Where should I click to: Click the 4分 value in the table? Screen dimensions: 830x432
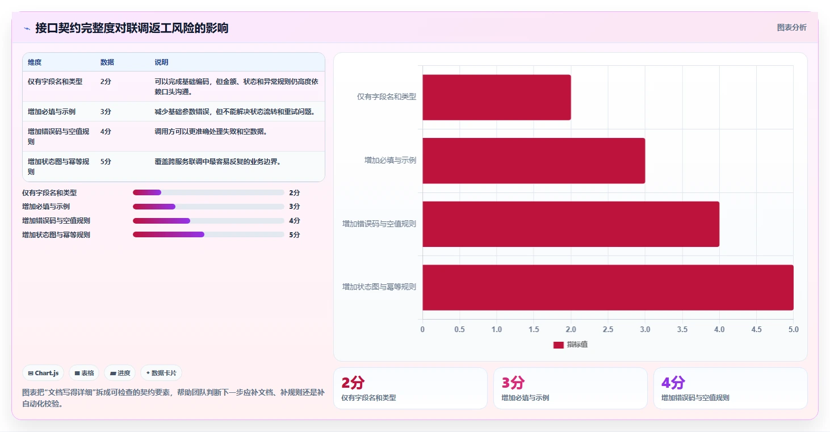tap(106, 132)
